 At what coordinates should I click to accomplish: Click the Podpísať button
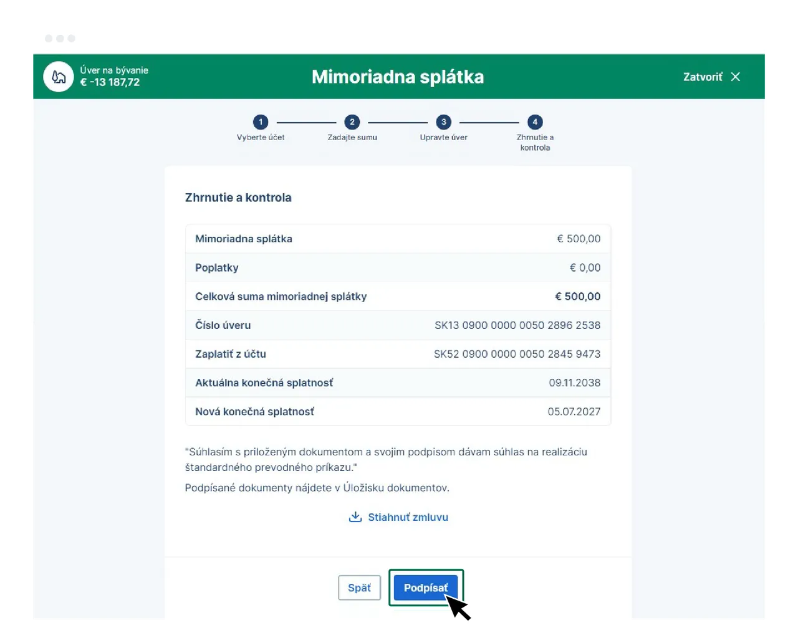coord(426,588)
